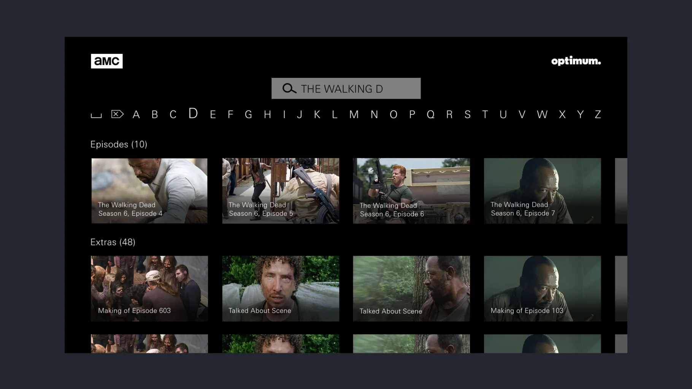The height and width of the screenshot is (389, 692).
Task: Select letter C on keyboard row
Action: [x=173, y=114]
